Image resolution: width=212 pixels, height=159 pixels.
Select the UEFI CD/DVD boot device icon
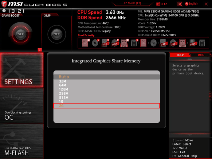coord(96,43)
